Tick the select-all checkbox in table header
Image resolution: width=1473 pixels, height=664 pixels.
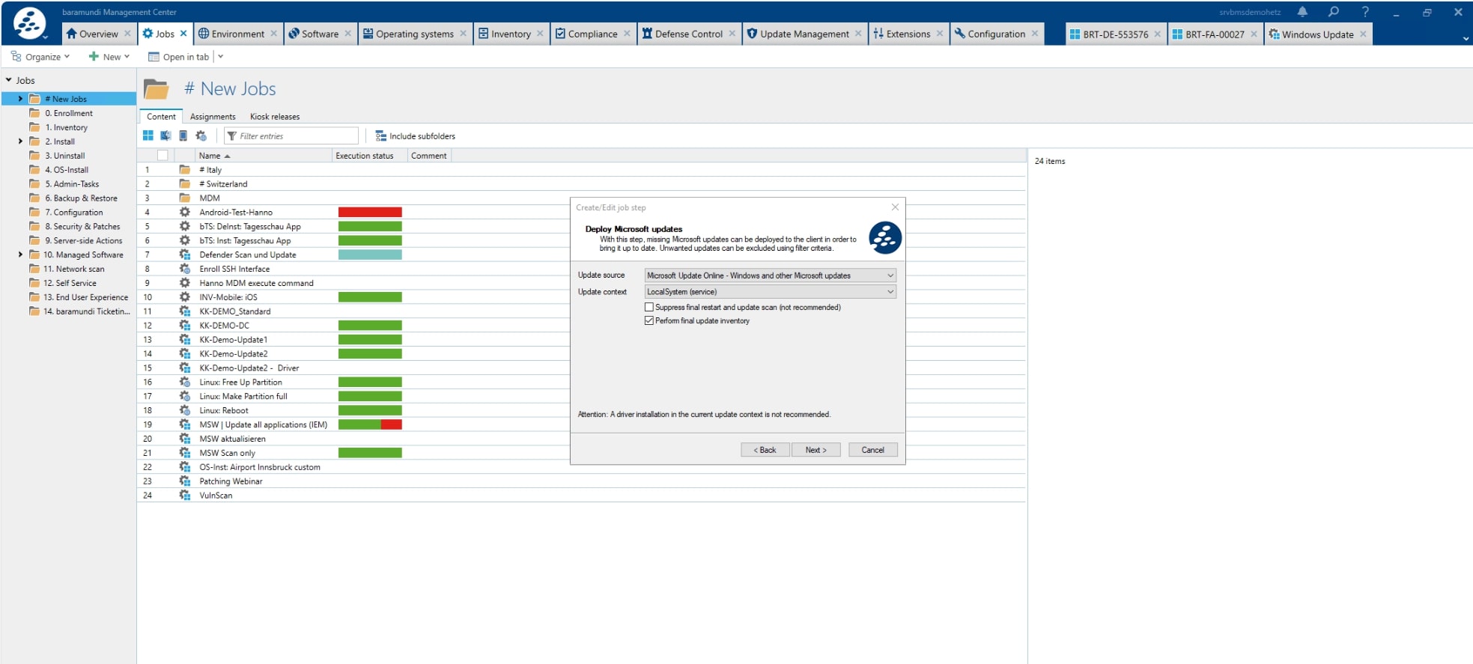coord(163,156)
